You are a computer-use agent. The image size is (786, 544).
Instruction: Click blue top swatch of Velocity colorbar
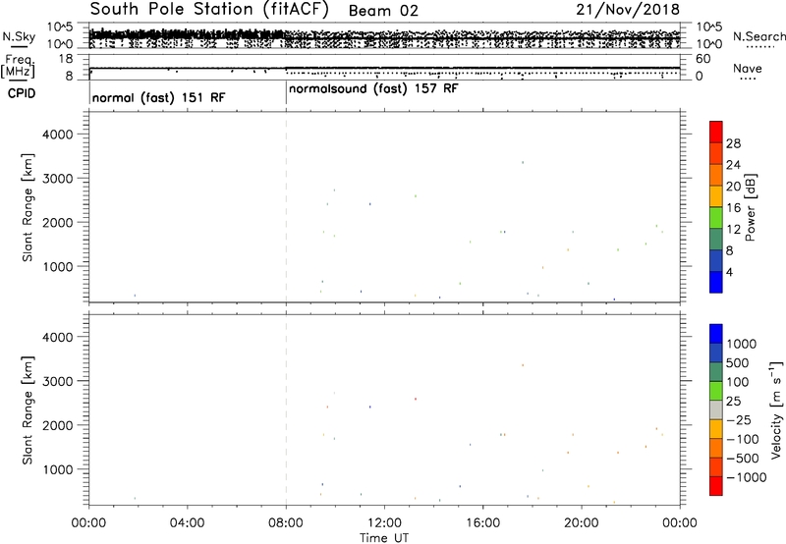pos(716,334)
